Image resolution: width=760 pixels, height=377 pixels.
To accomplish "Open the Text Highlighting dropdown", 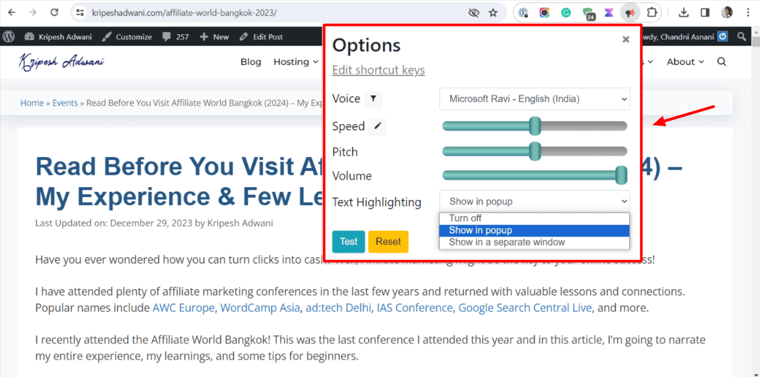I will pyautogui.click(x=535, y=202).
